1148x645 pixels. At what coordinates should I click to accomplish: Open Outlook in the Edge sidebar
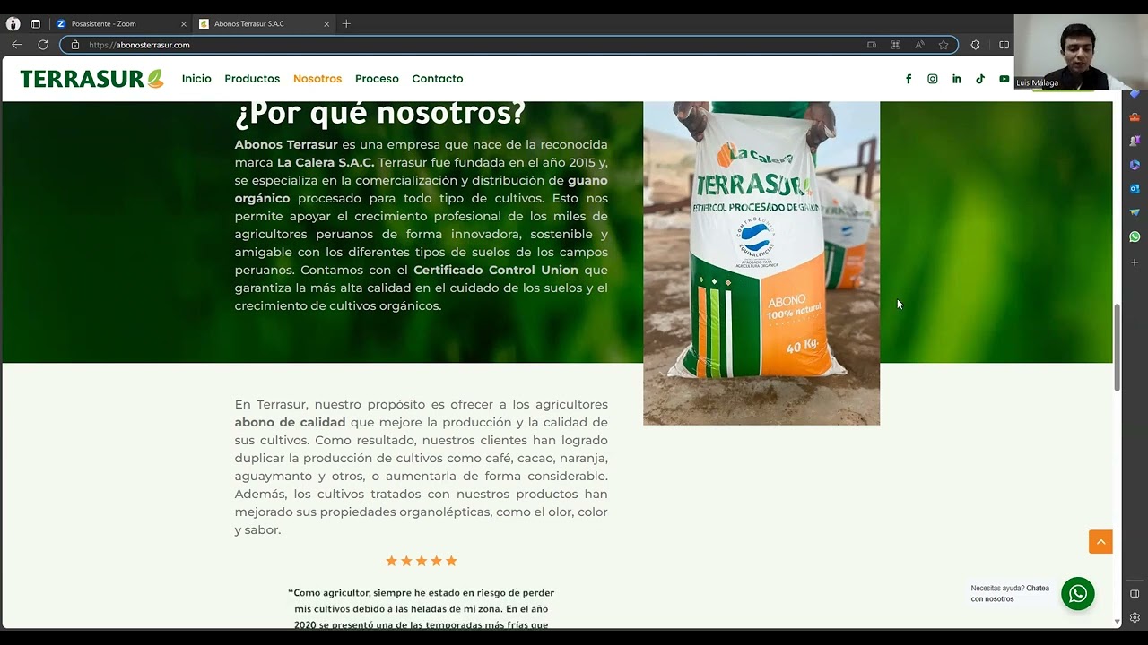click(1135, 189)
